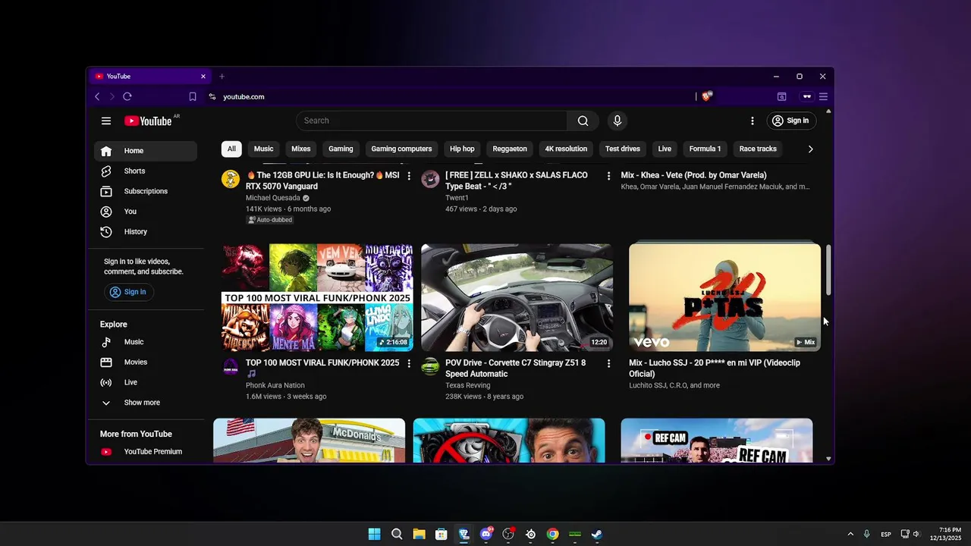971x546 pixels.
Task: Open the browser main menu icon
Action: click(823, 96)
